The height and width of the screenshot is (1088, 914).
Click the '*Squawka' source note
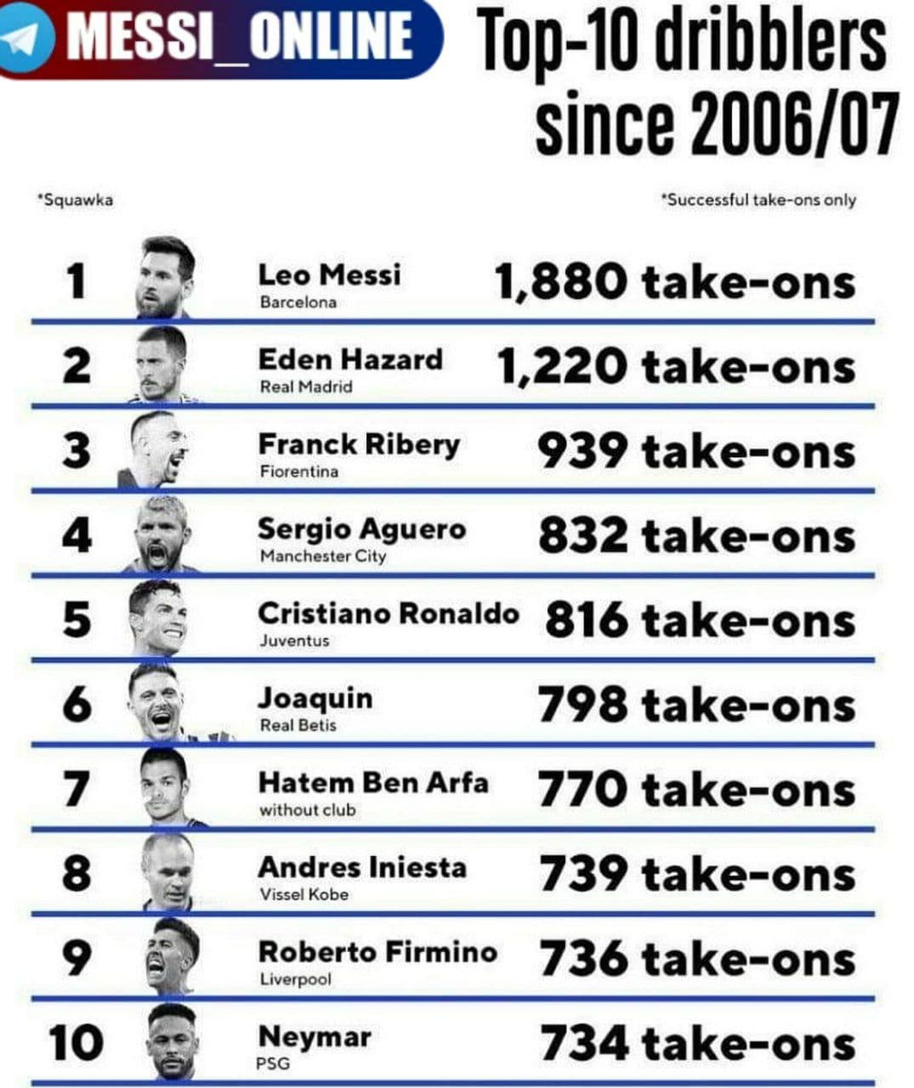click(x=75, y=201)
